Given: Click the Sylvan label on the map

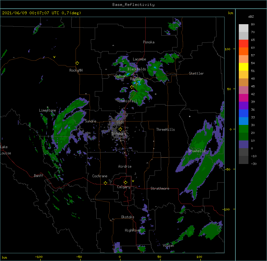Looking at the screenshot, I should tap(121, 76).
